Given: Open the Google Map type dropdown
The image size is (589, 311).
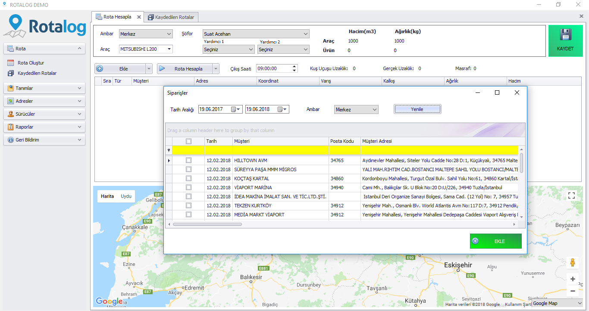Looking at the screenshot, I should [557, 303].
